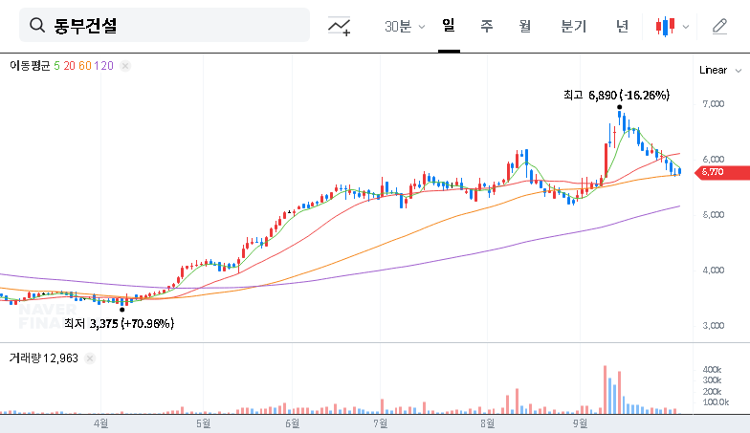Click the 5,000 price axis label
Screen dimensions: 750x433
click(714, 214)
